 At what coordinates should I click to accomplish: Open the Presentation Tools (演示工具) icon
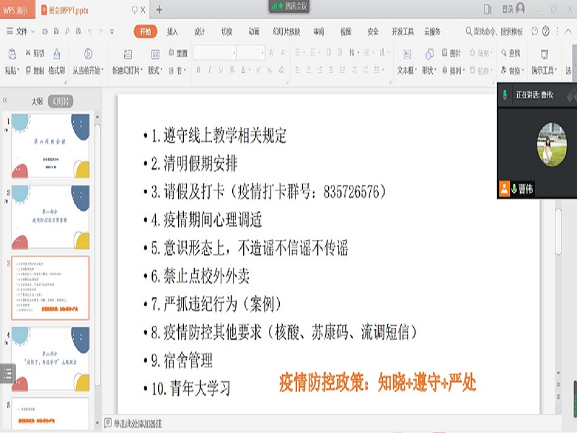coord(546,61)
